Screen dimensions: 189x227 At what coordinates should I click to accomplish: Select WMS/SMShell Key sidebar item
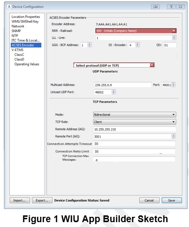[25, 21]
